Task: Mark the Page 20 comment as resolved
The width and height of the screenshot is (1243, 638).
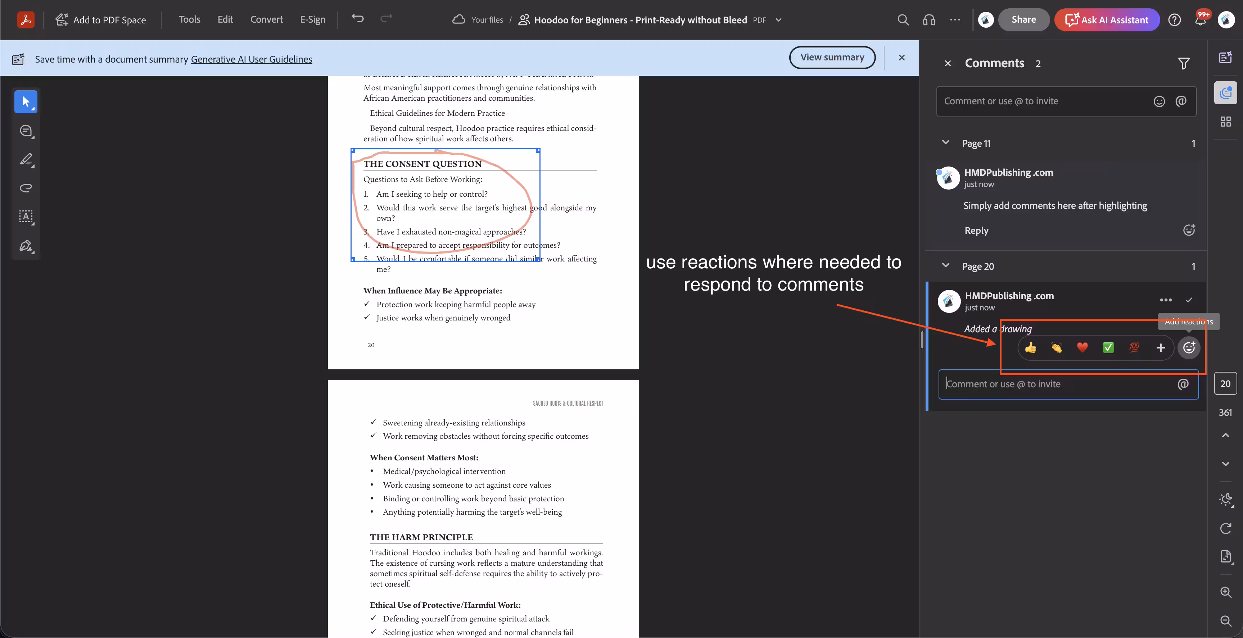Action: coord(1189,300)
